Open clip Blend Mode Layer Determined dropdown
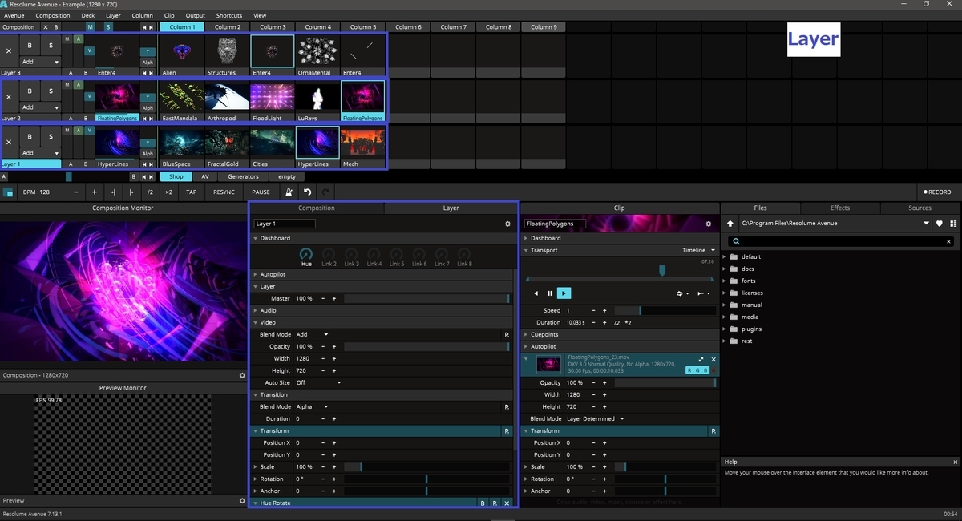 pos(595,418)
